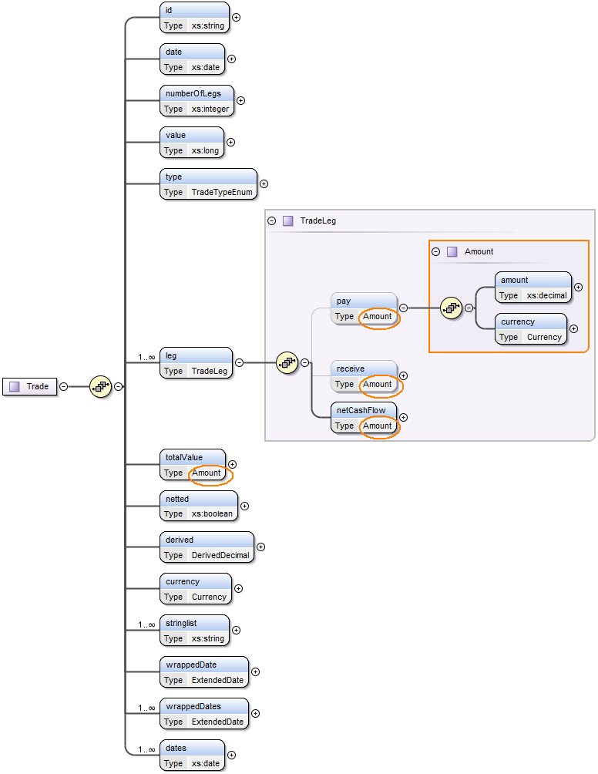Expand the numberOfLegs element

pyautogui.click(x=240, y=101)
